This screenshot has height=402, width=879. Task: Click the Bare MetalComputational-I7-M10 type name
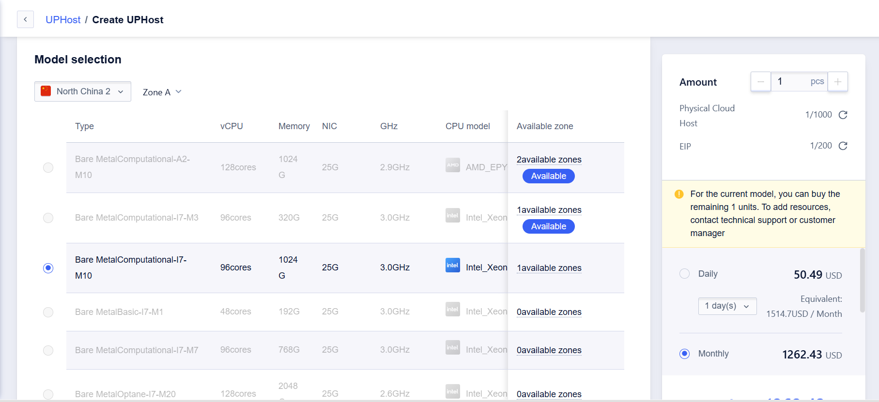click(x=131, y=268)
